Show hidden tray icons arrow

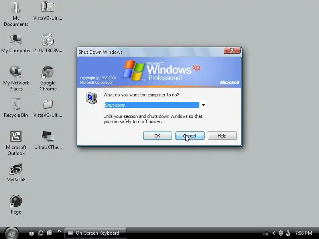(274, 233)
